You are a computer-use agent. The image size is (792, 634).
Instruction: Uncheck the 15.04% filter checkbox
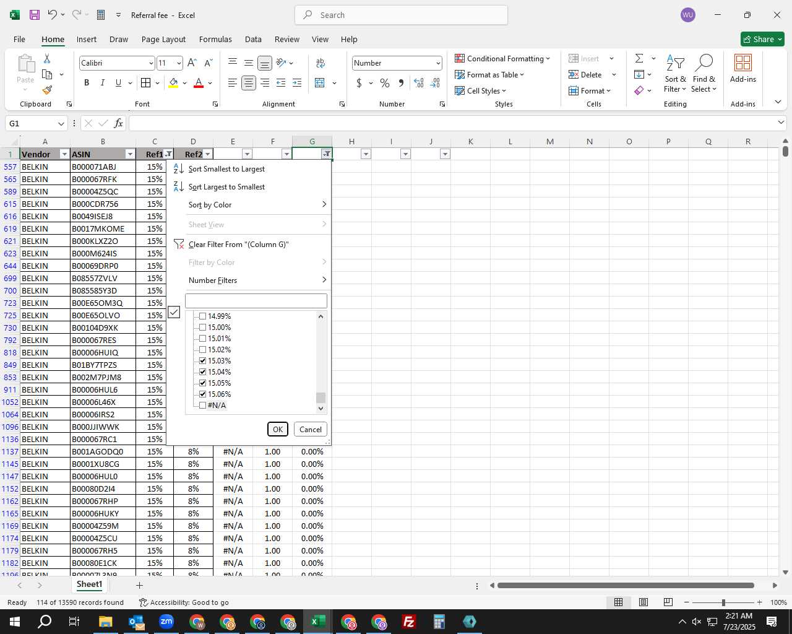(x=202, y=372)
